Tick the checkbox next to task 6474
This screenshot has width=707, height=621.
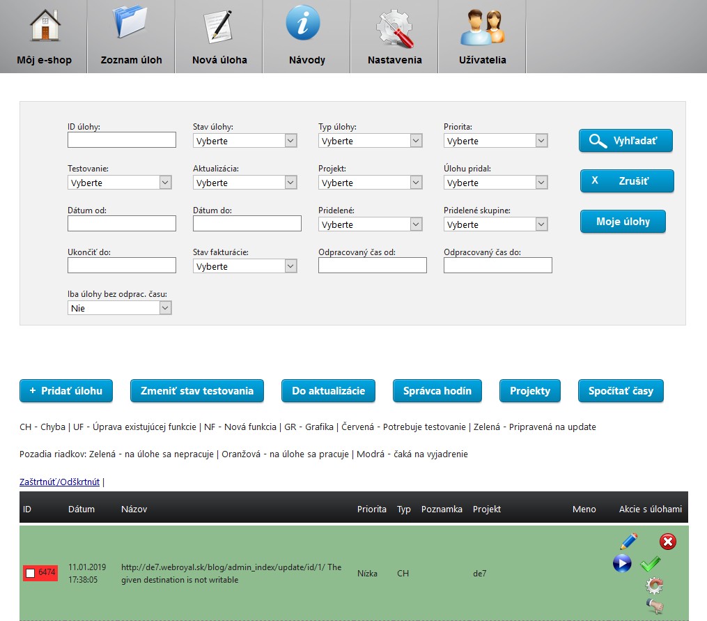pos(31,573)
